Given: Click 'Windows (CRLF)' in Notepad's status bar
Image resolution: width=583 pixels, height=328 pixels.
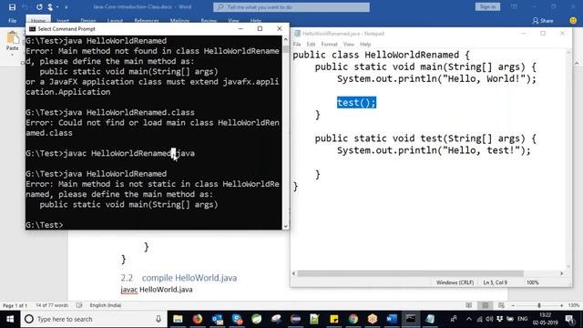Looking at the screenshot, I should (x=455, y=282).
